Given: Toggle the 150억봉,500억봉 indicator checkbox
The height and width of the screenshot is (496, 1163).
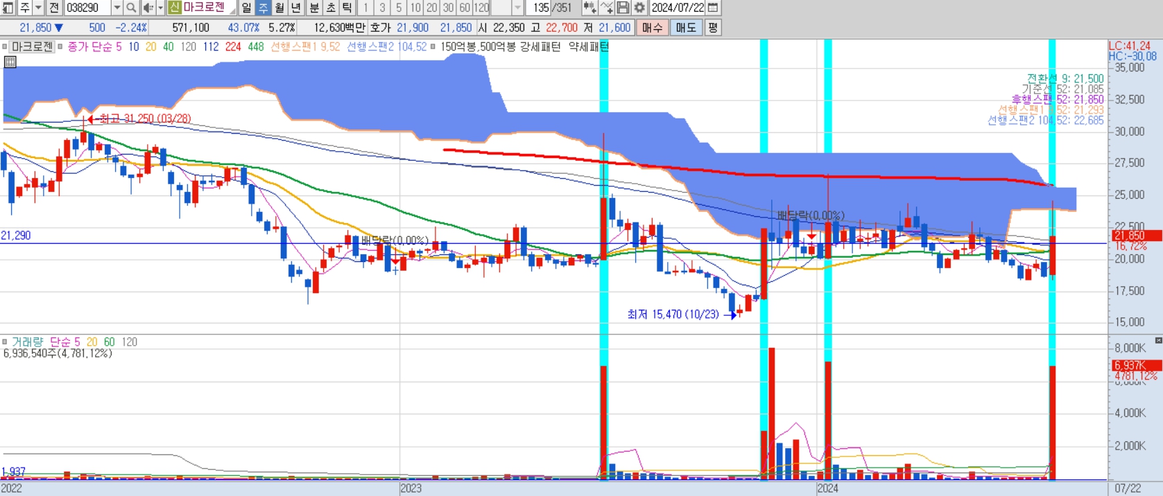Looking at the screenshot, I should coord(433,46).
